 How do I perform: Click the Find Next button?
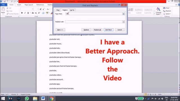pyautogui.click(x=109, y=30)
